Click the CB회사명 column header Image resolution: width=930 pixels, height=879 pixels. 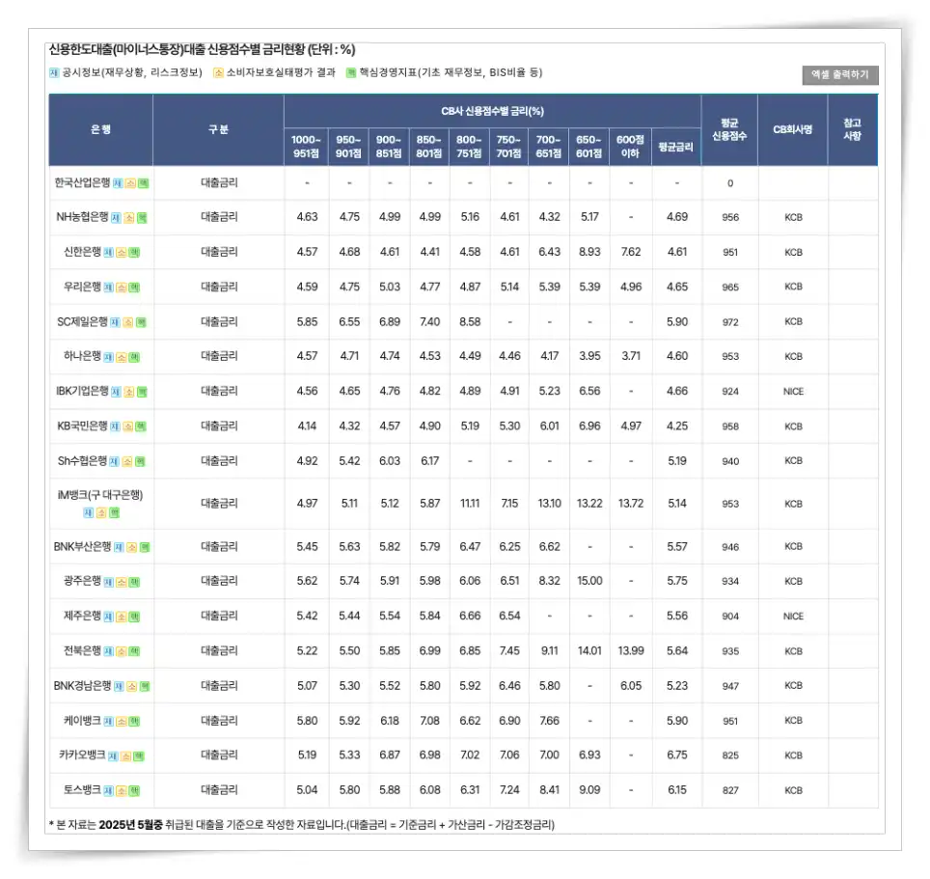point(792,129)
